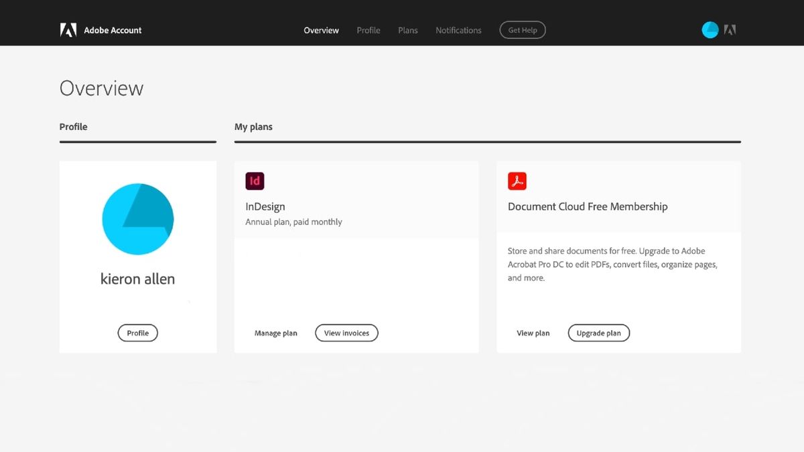Select the Upgrade plan button

click(598, 333)
